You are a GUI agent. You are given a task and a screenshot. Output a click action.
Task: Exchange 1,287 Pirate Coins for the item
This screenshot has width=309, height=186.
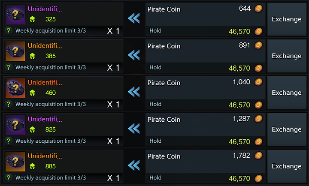[287, 129]
